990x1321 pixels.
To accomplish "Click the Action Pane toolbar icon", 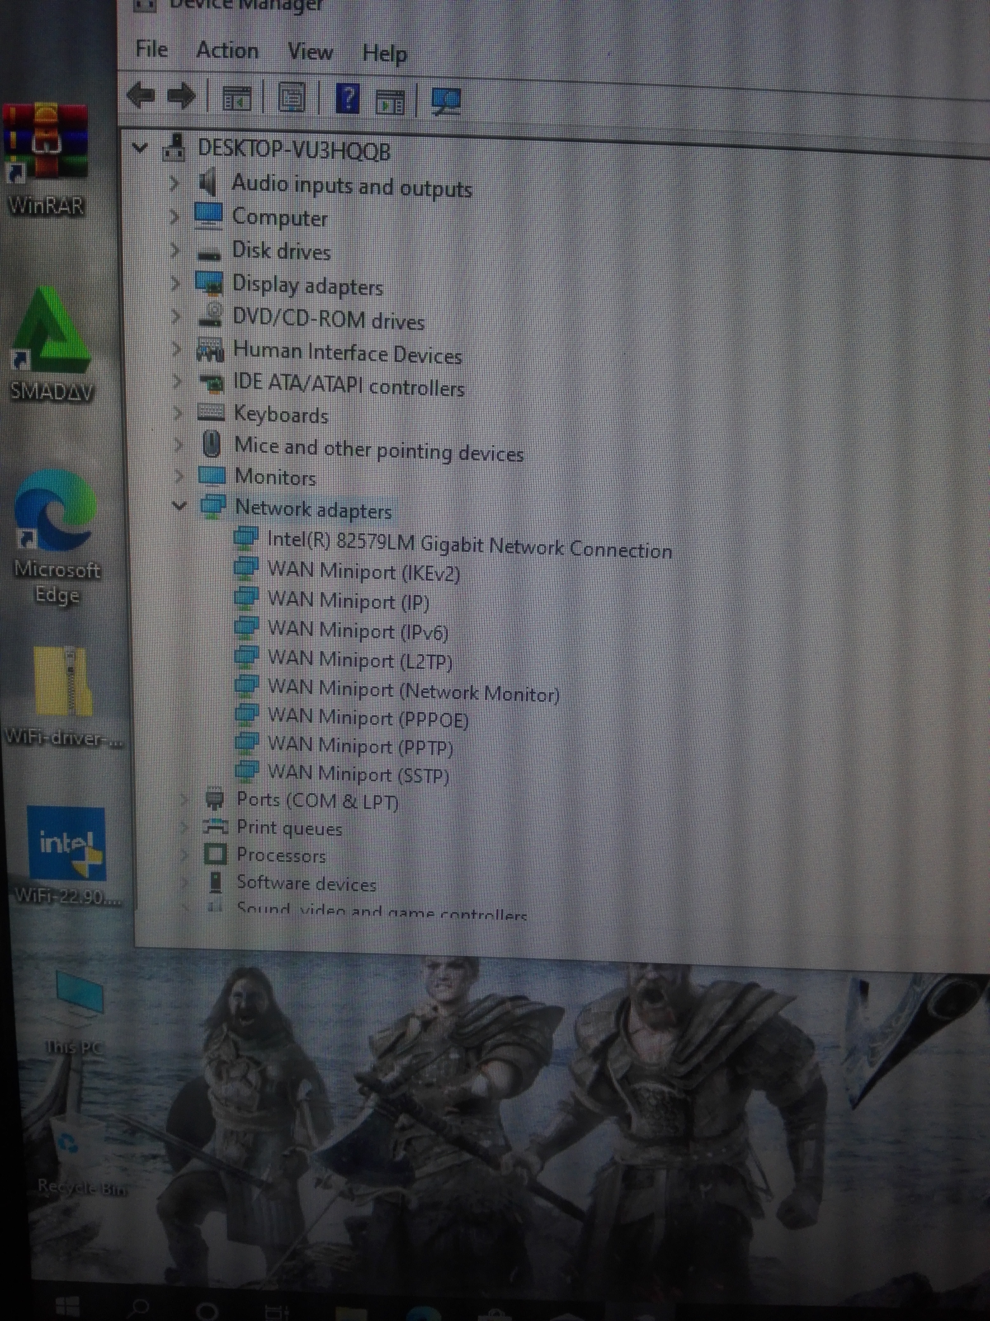I will pyautogui.click(x=390, y=102).
